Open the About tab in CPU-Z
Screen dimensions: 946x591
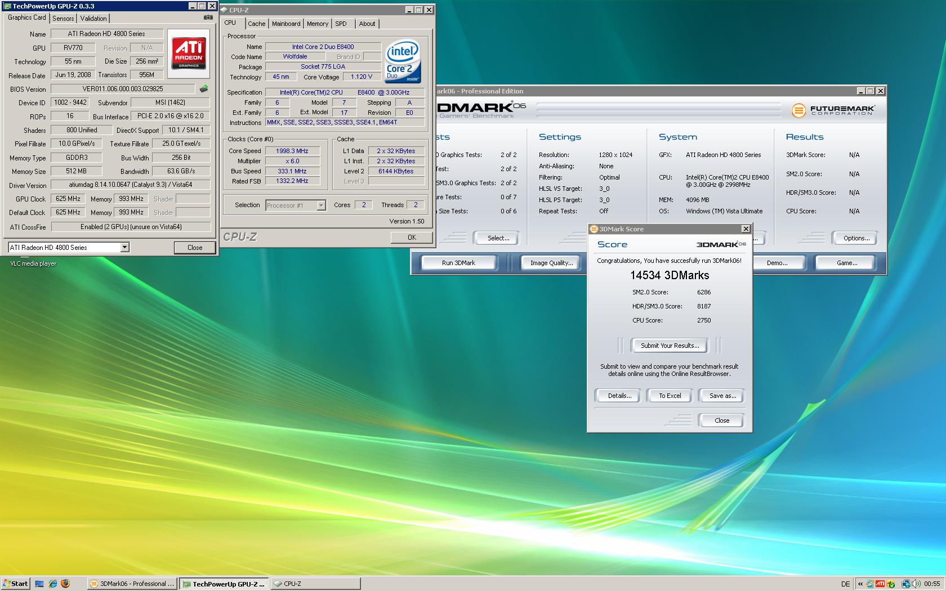click(367, 24)
